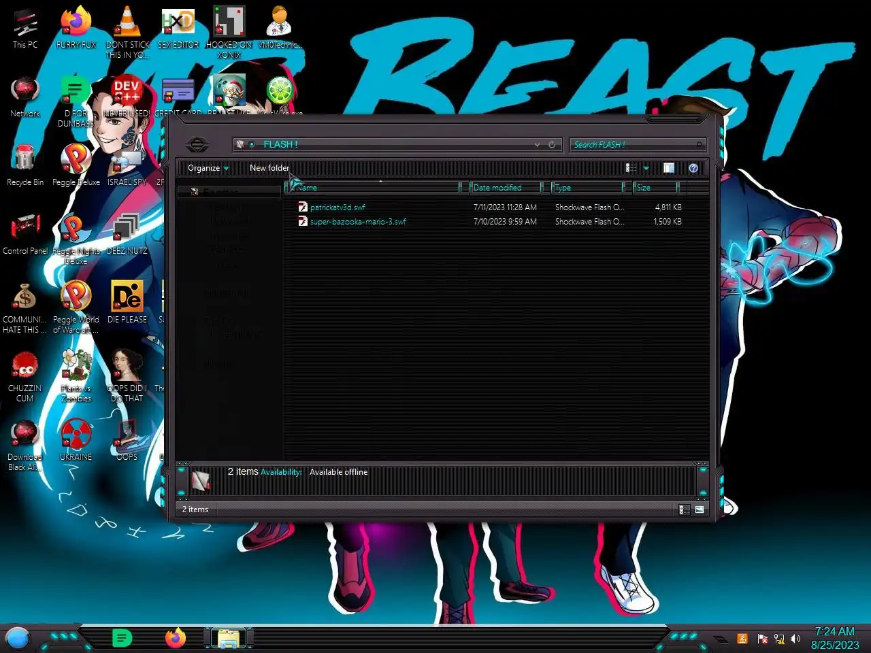Open the Organize dropdown menu
The image size is (871, 653).
point(208,168)
